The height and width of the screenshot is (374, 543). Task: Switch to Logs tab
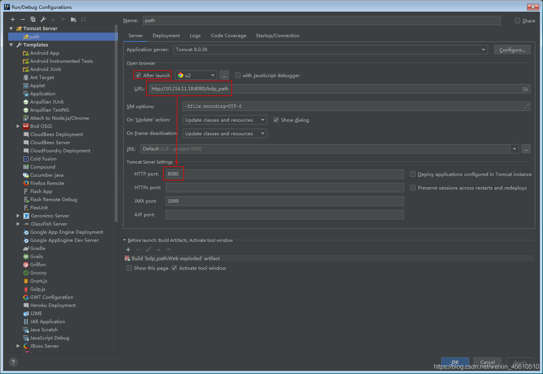pyautogui.click(x=195, y=36)
